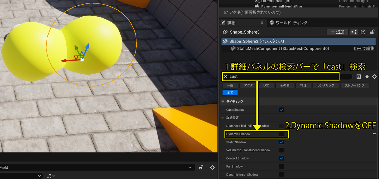Select Shape_Sphere3 (インスタンス) row
This screenshot has height=179, width=379.
coord(298,41)
